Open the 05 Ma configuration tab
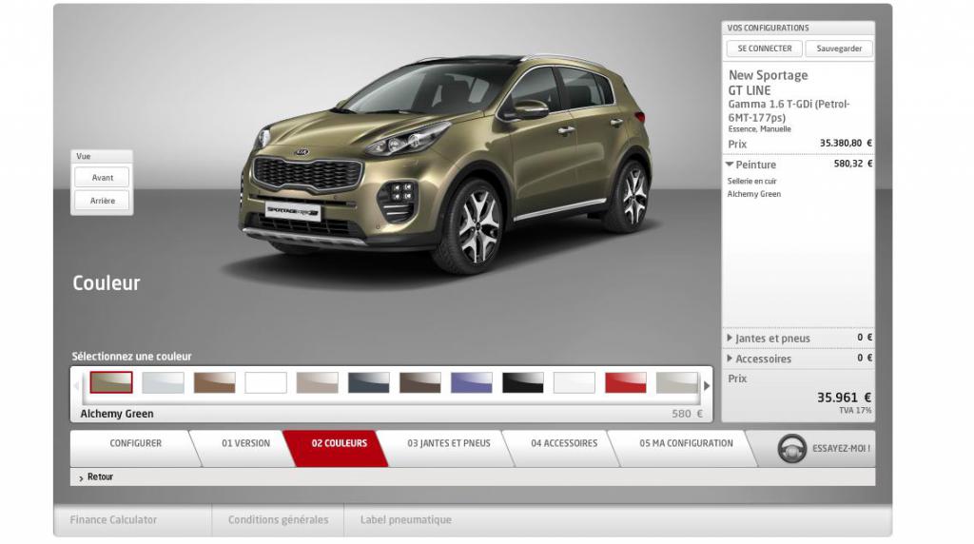974x544 pixels. click(x=686, y=443)
